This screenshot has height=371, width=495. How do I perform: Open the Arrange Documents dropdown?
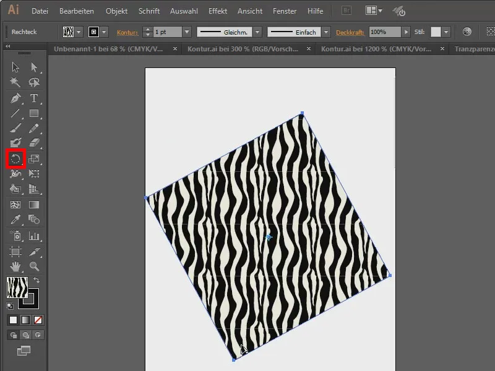[374, 11]
